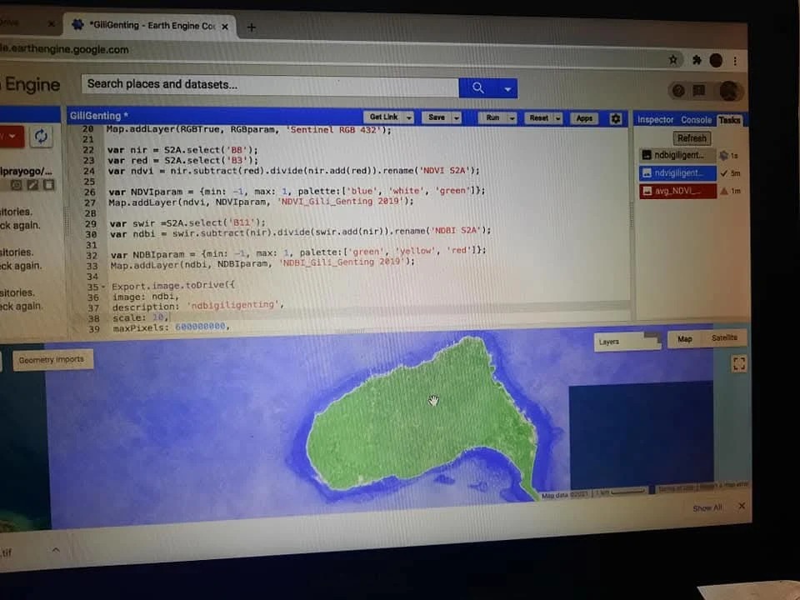The image size is (800, 600).
Task: Open script settings gear icon
Action: pos(616,118)
